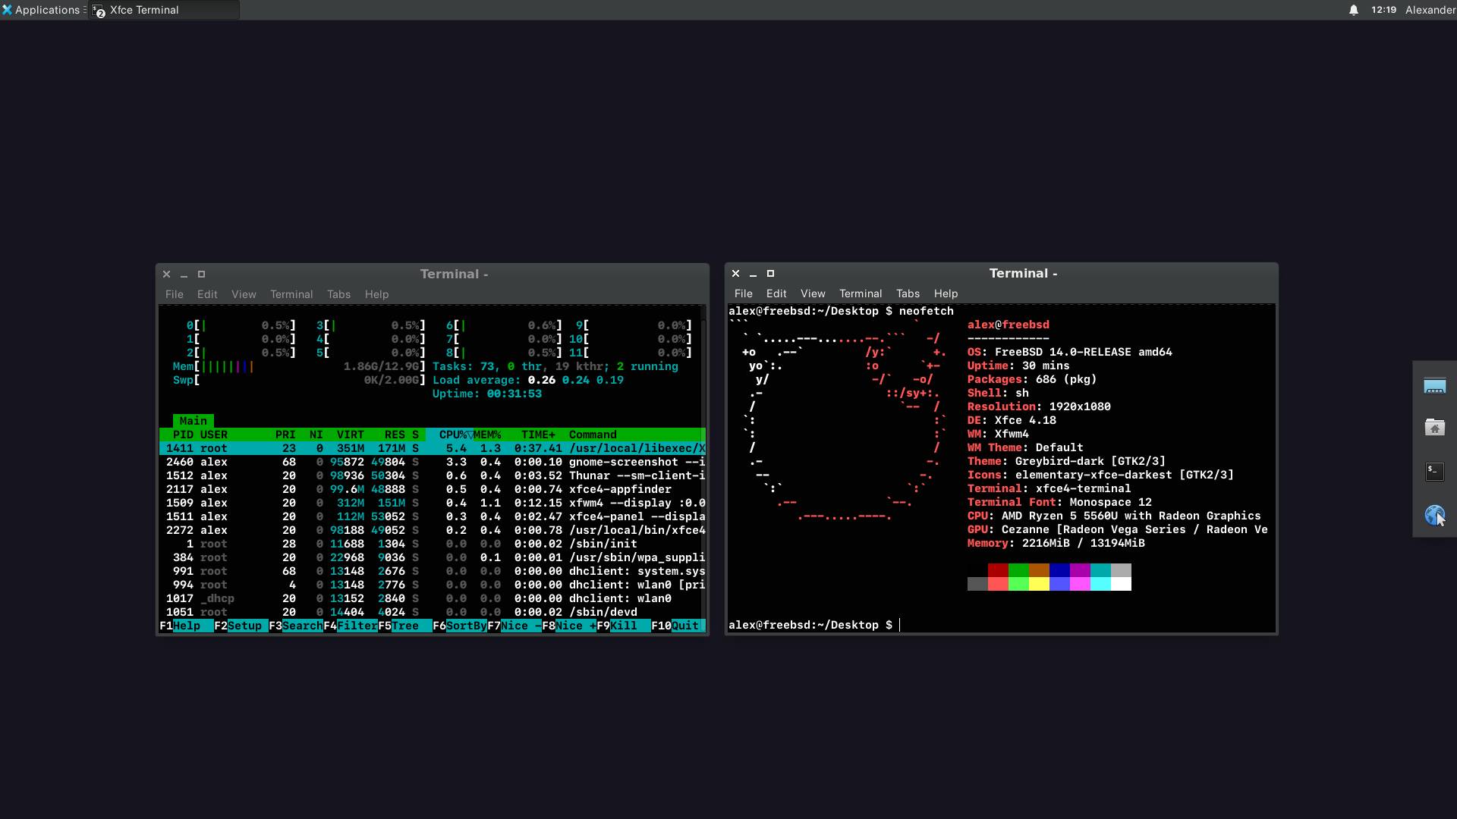Open Applications menu in top panel
Viewport: 1457px width, 819px height.
[x=42, y=10]
